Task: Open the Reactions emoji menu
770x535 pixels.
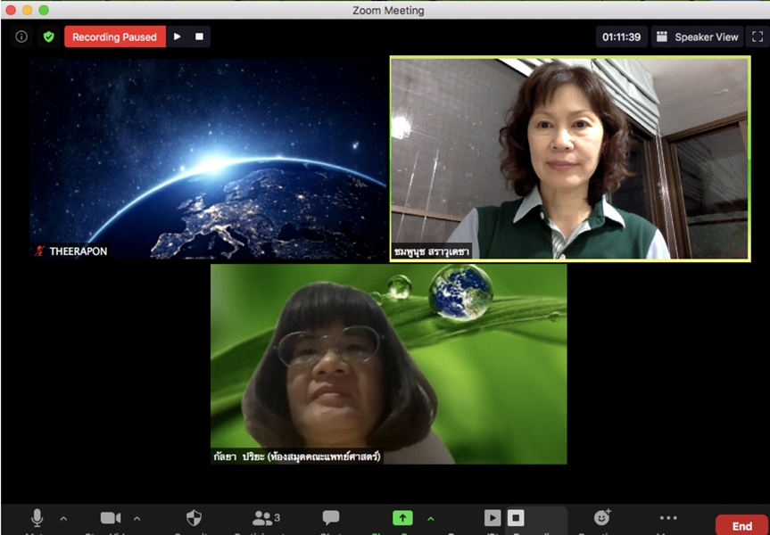Action: coord(602,518)
